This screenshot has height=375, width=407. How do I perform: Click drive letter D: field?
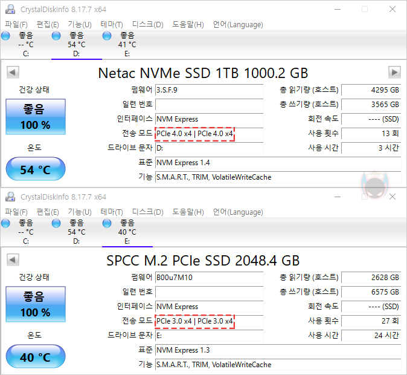[x=209, y=148]
